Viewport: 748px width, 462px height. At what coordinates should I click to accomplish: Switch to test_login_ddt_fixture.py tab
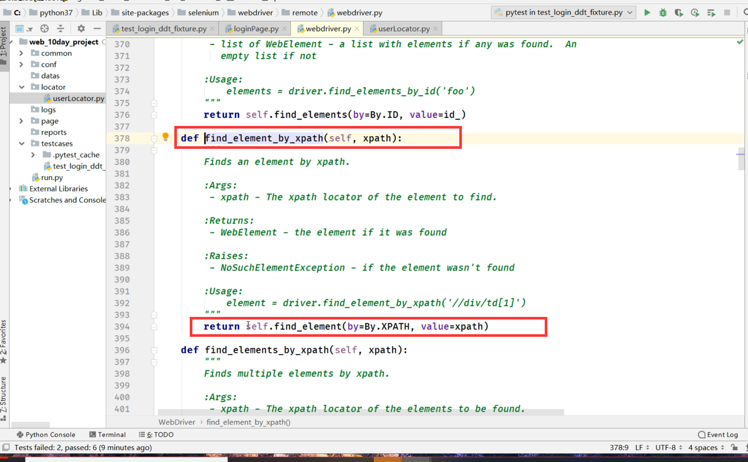click(x=163, y=29)
